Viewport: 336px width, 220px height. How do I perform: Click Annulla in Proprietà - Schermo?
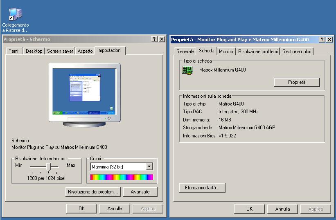click(x=115, y=209)
